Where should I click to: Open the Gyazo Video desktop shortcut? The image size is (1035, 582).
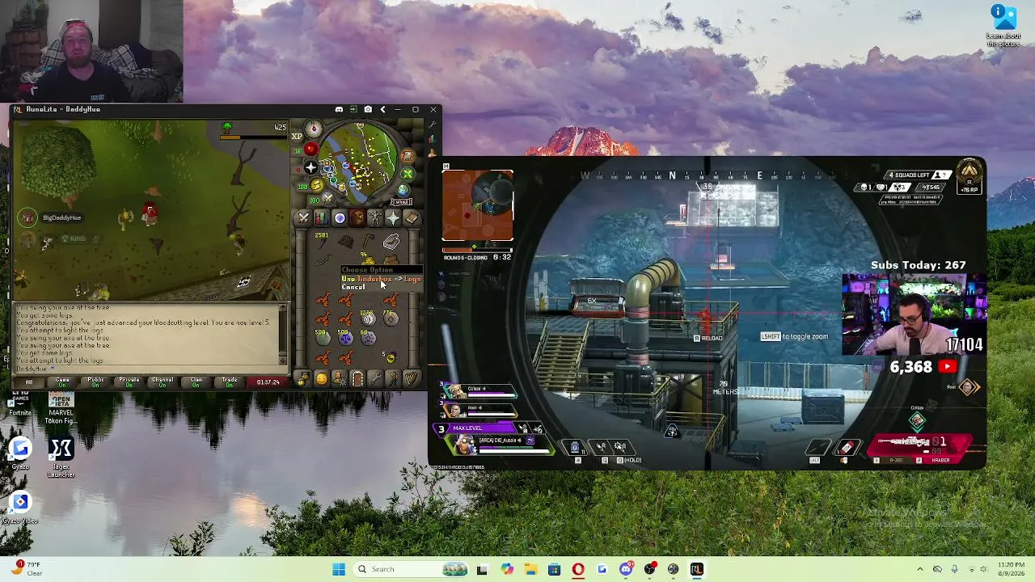20,508
